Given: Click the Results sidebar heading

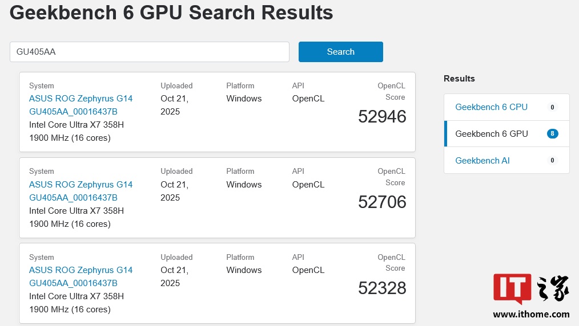Looking at the screenshot, I should pos(459,79).
